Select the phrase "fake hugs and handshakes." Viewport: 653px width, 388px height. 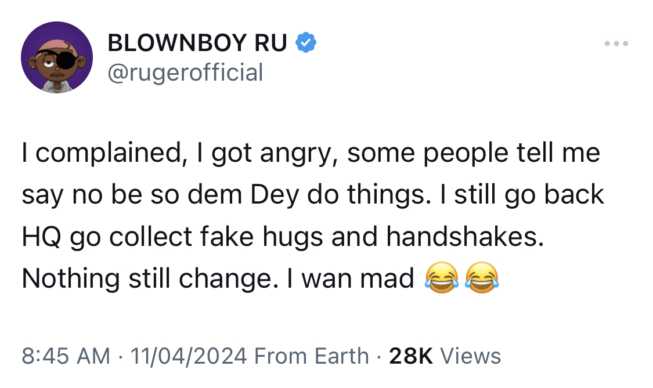coord(372,236)
